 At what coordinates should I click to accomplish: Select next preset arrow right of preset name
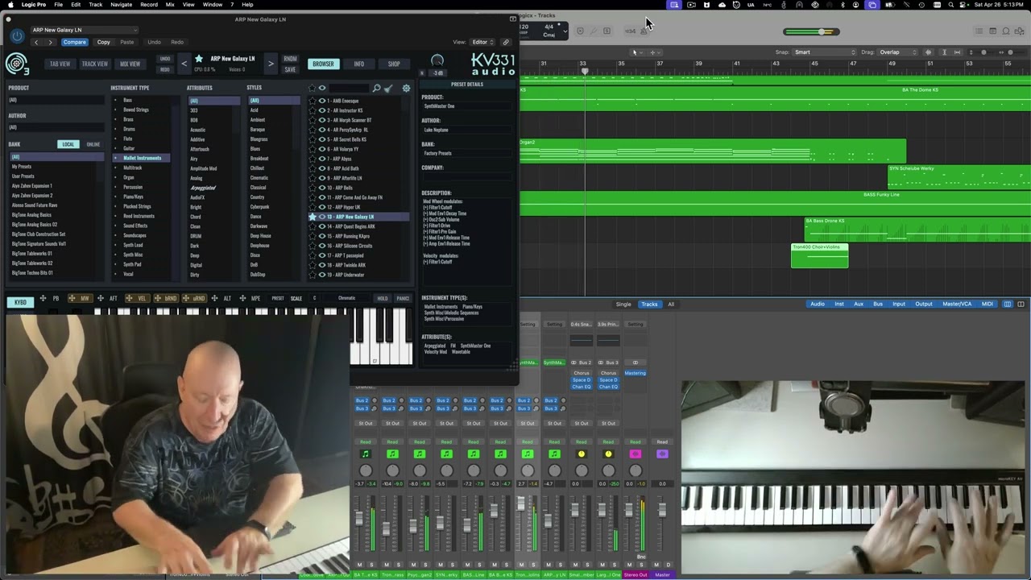click(271, 63)
